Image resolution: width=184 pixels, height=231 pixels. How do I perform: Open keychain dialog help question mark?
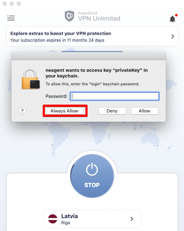pos(22,111)
